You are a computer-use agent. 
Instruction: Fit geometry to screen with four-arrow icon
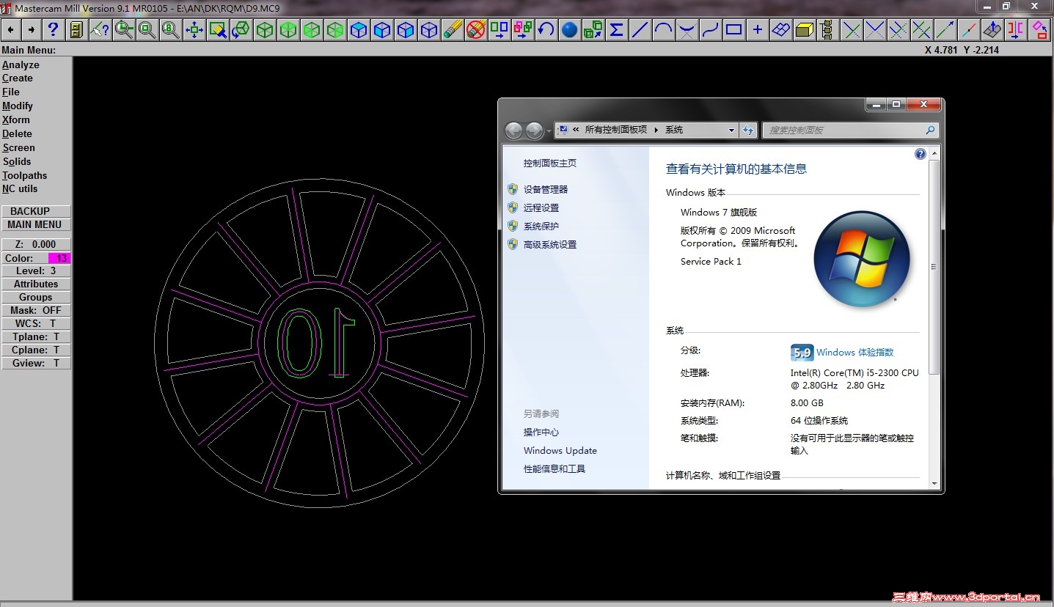[194, 30]
